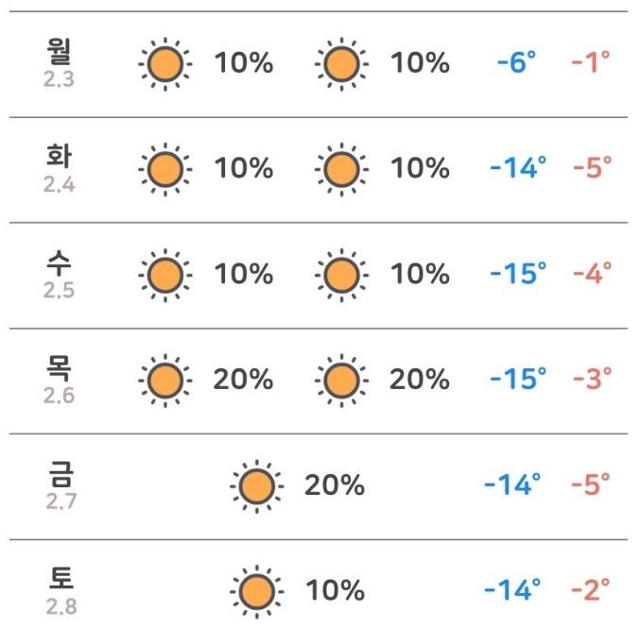Screen dimensions: 640x628
Task: Click Monday 2.3 morning sun icon
Action: point(165,64)
